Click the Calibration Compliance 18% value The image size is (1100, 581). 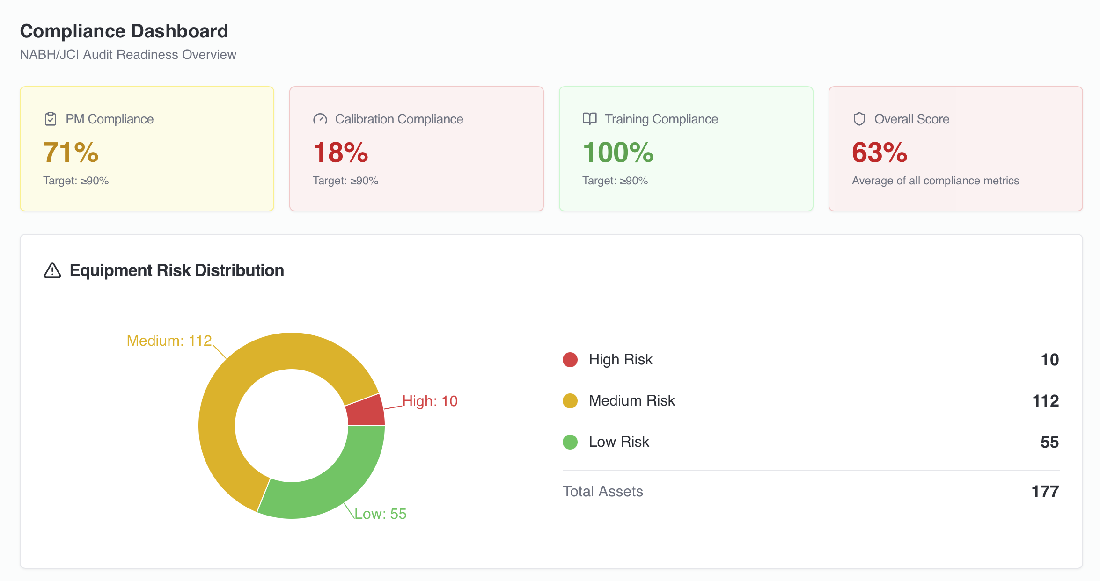[340, 152]
